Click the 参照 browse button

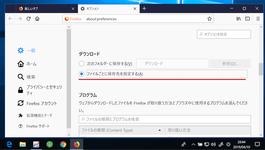(x=230, y=64)
